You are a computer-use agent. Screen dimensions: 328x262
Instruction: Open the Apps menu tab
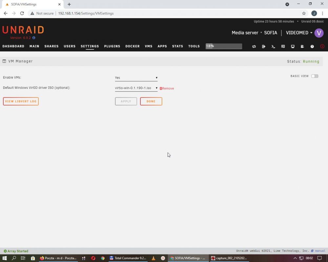pos(162,46)
